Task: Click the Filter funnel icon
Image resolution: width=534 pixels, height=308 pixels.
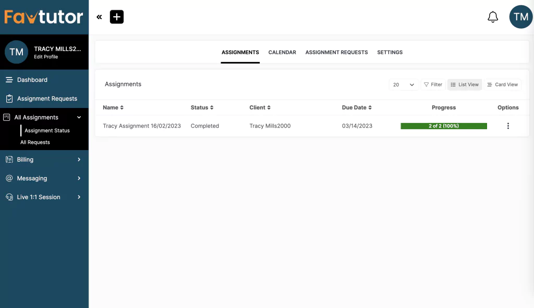Action: pos(426,84)
